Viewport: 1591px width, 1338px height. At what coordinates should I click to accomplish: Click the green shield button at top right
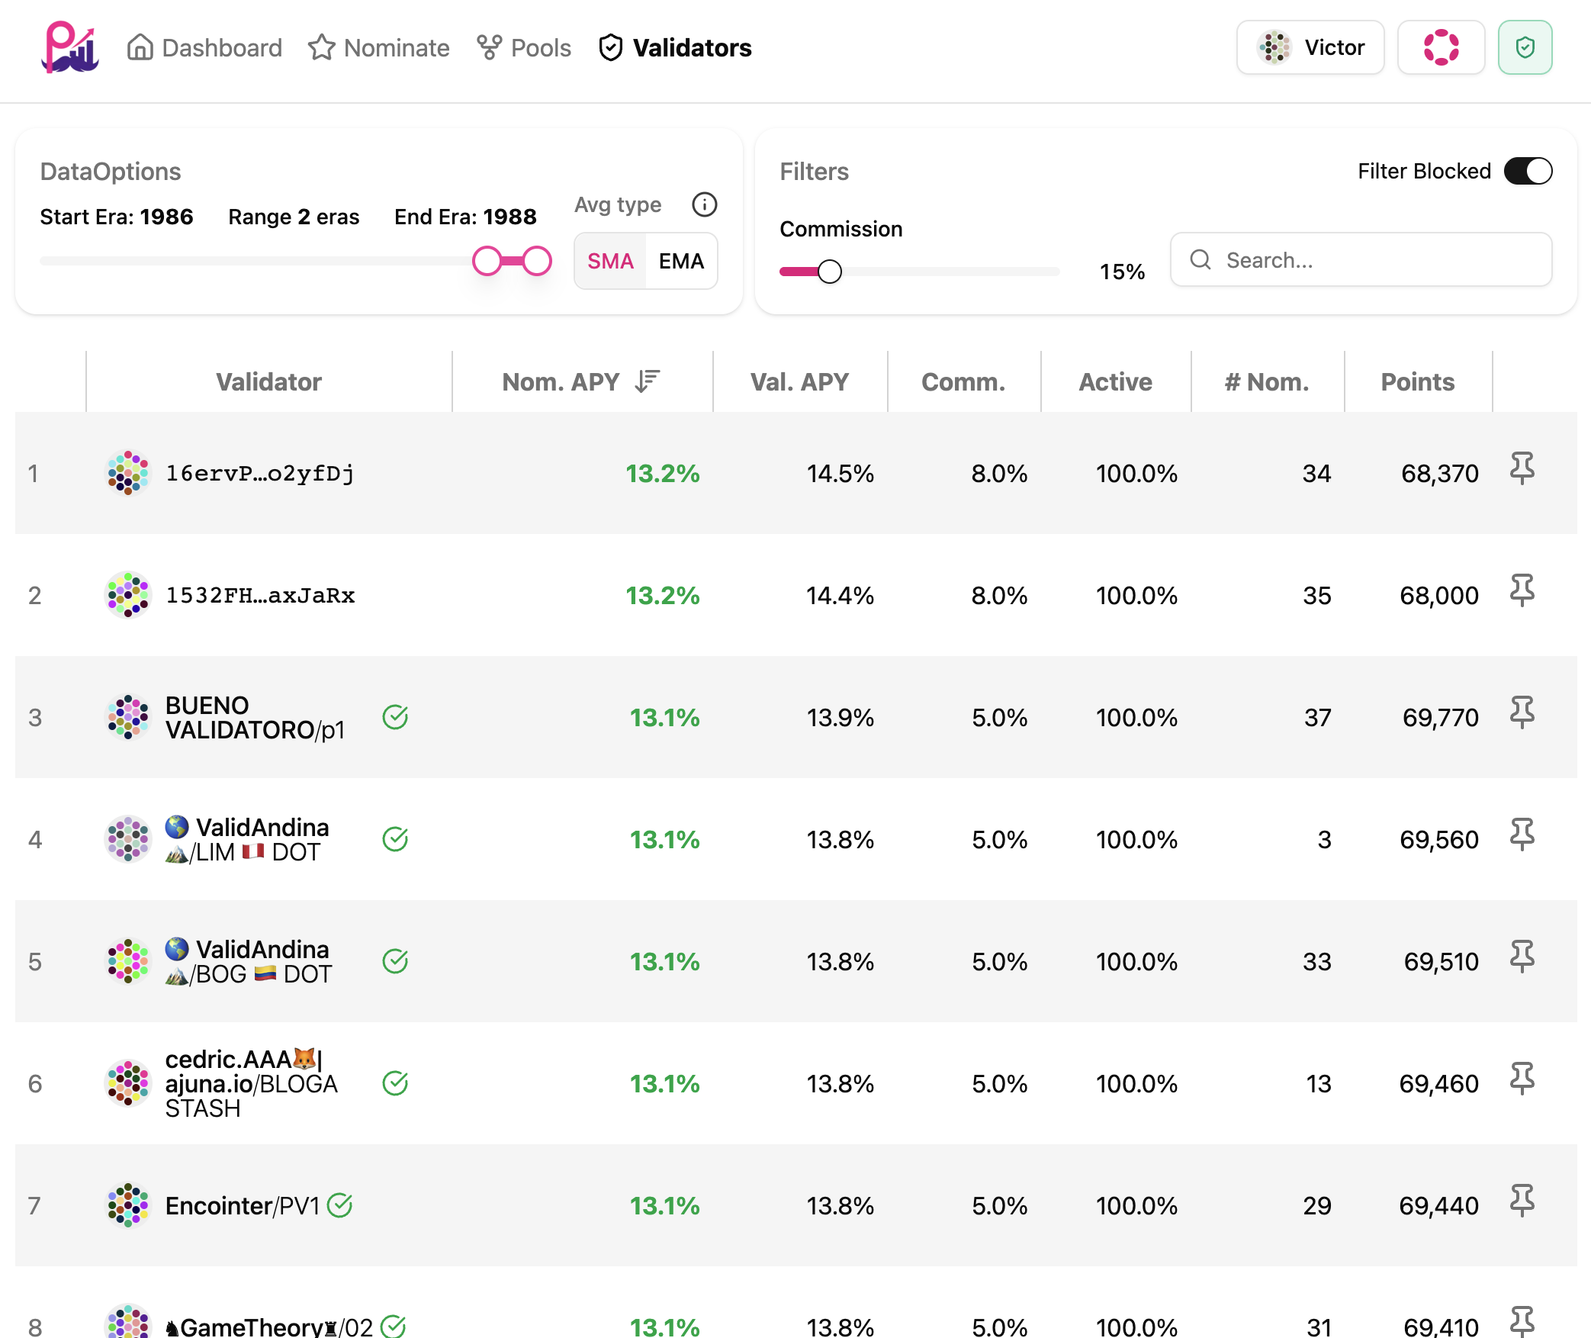1525,48
